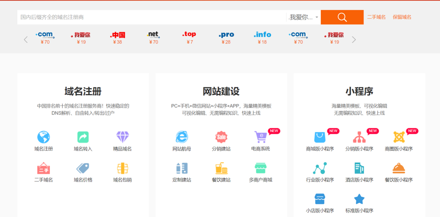
Task: Click the 酒店版小程序 building icon
Action: coord(359,168)
